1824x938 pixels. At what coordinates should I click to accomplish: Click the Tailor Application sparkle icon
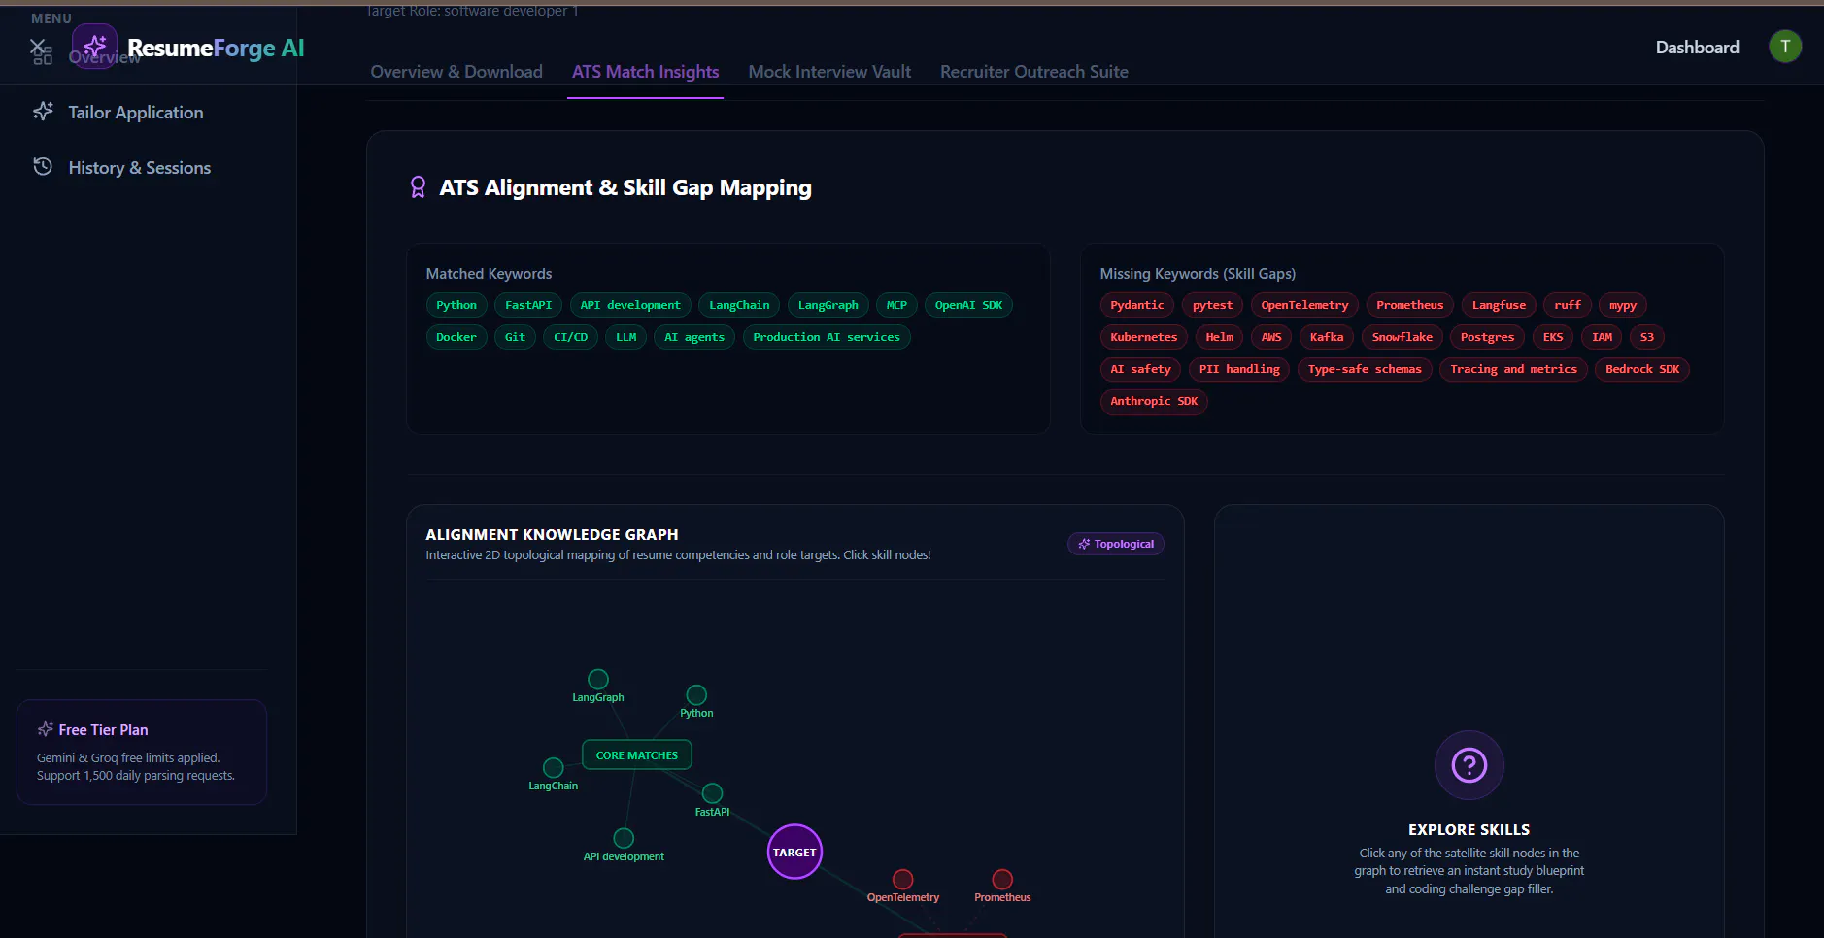43,112
